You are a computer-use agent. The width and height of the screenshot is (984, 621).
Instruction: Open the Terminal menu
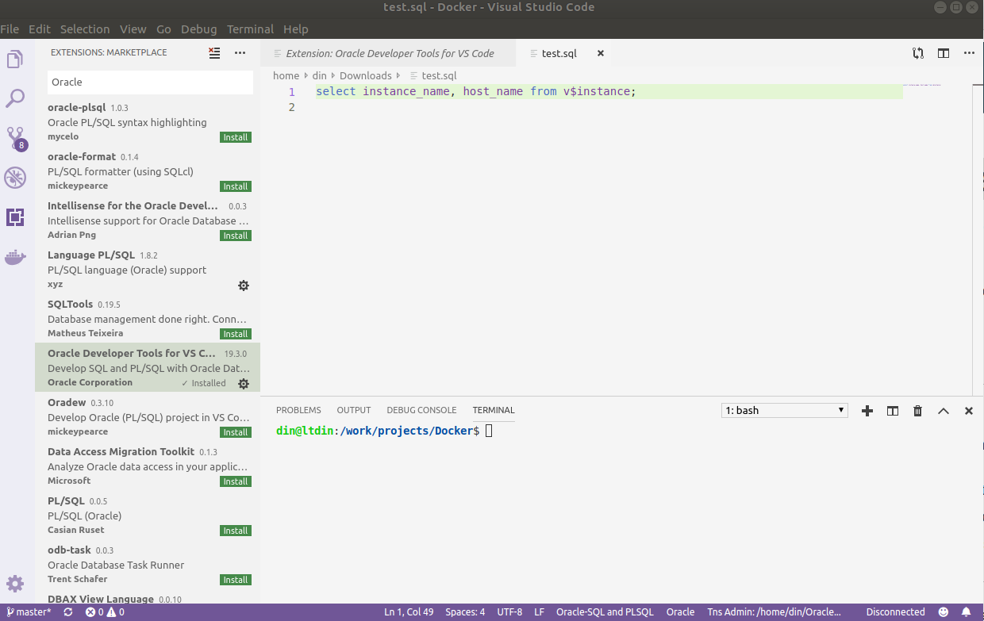pyautogui.click(x=250, y=29)
